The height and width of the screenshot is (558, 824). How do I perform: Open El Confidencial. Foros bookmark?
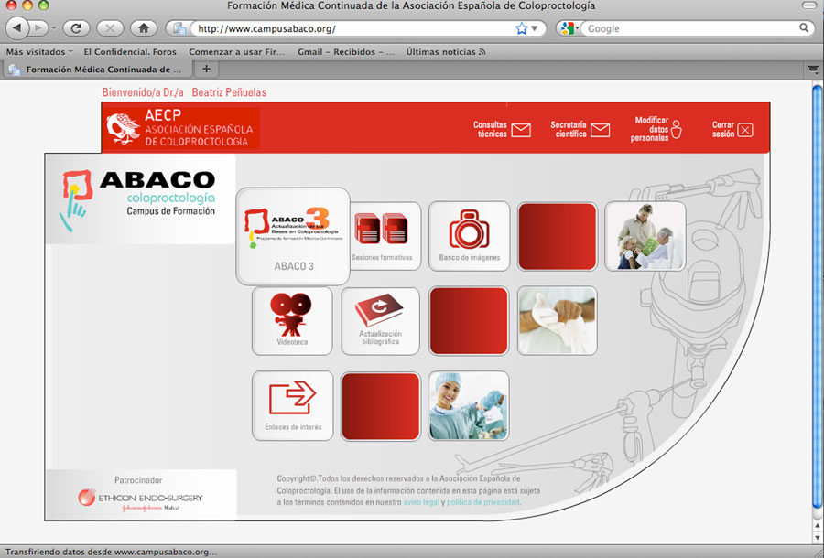(x=130, y=52)
